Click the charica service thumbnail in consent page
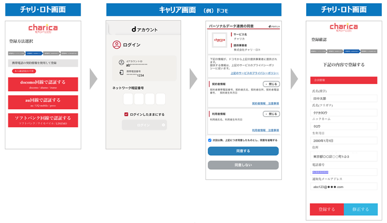Image resolution: width=387 pixels, height=223 pixels. 219,40
